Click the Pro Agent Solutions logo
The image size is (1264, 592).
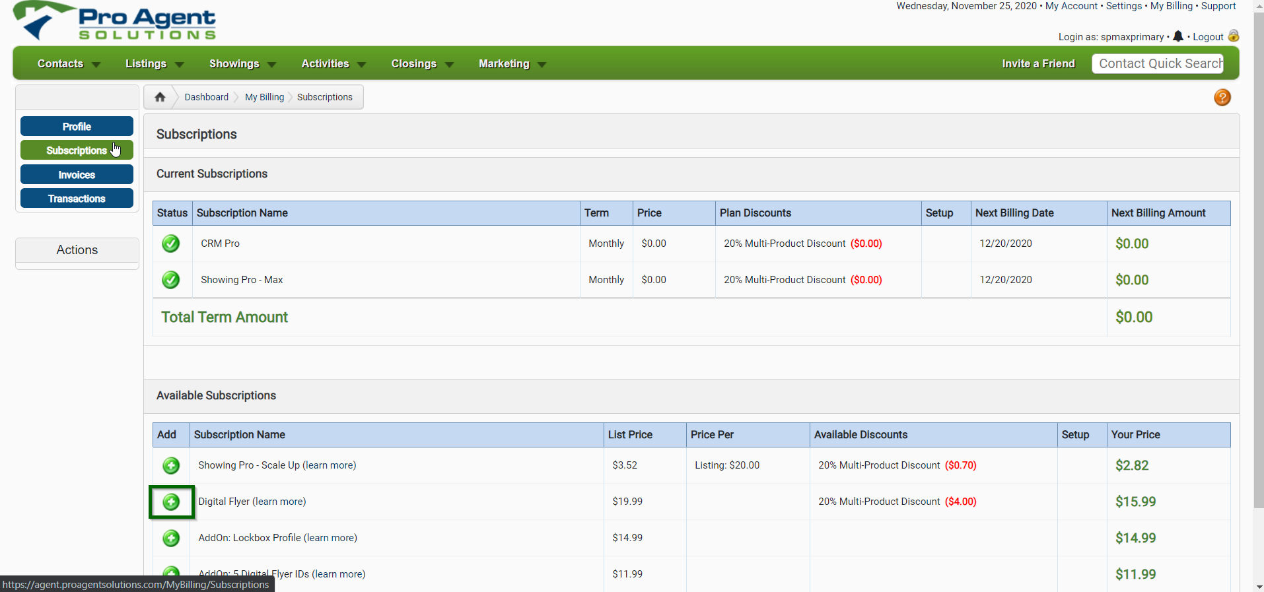click(114, 21)
